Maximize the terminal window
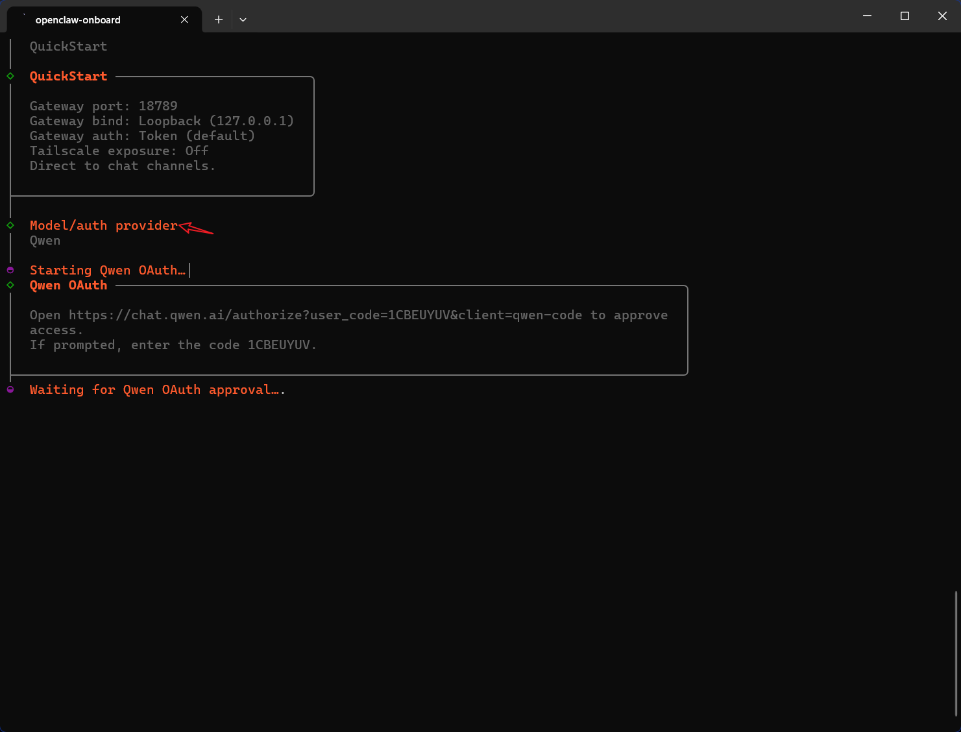Image resolution: width=961 pixels, height=732 pixels. (x=905, y=16)
